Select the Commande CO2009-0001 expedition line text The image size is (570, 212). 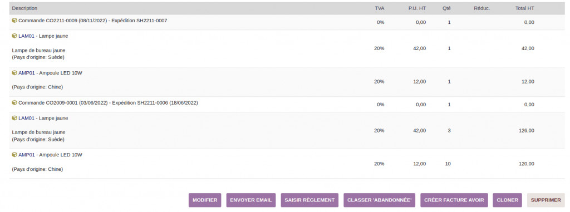tap(108, 103)
